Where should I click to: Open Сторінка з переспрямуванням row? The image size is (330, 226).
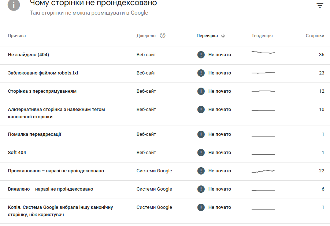coord(42,91)
